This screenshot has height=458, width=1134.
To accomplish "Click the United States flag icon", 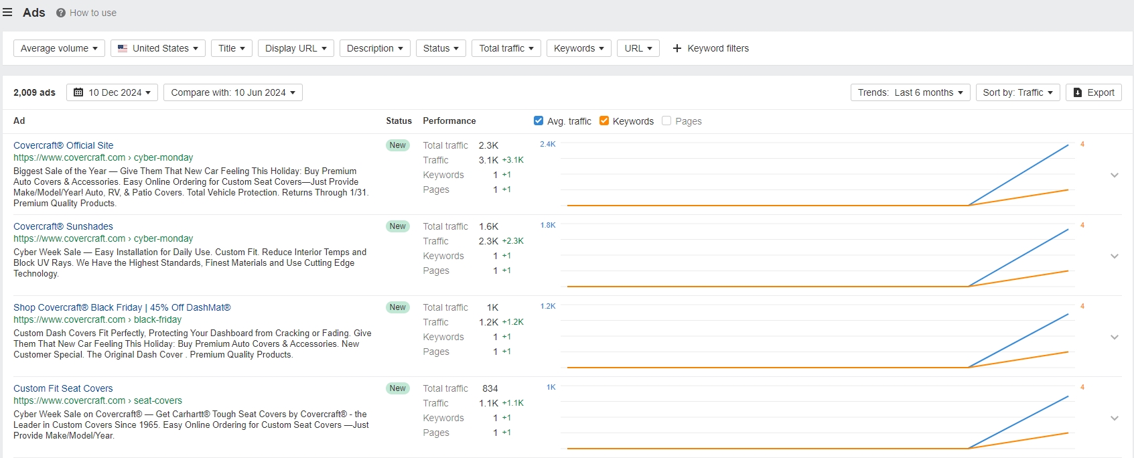I will (x=123, y=48).
